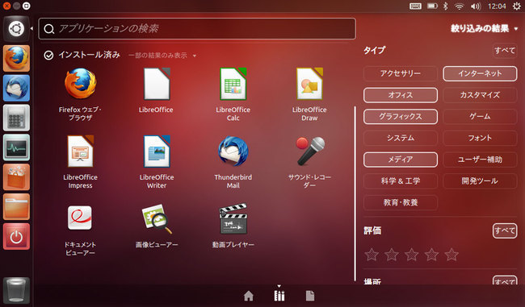This screenshot has height=307, width=525.
Task: Open System Monitor in the launcher
Action: pos(16,147)
